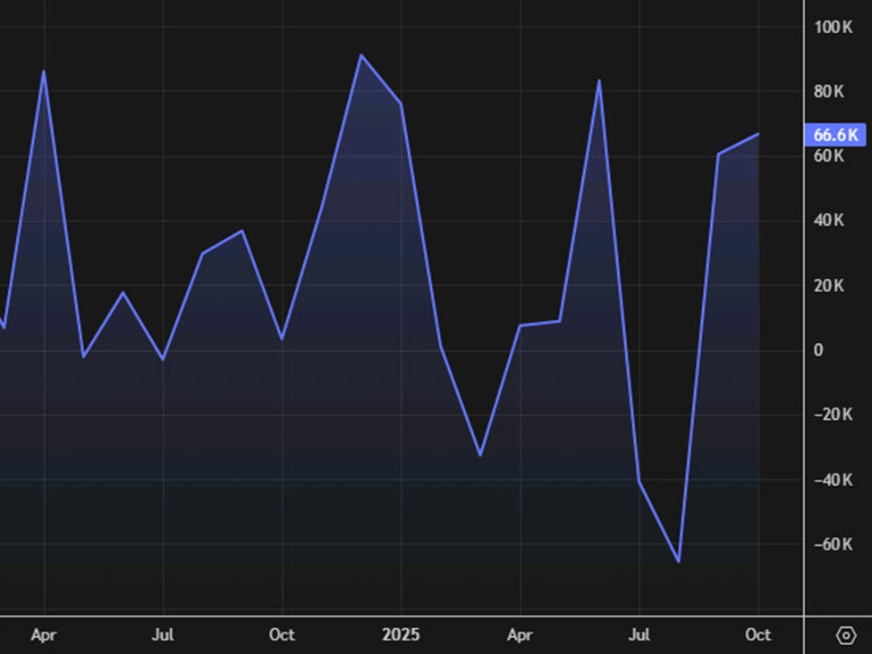Viewport: 872px width, 654px height.
Task: Click the first Apr label on the timeline
Action: coord(44,635)
